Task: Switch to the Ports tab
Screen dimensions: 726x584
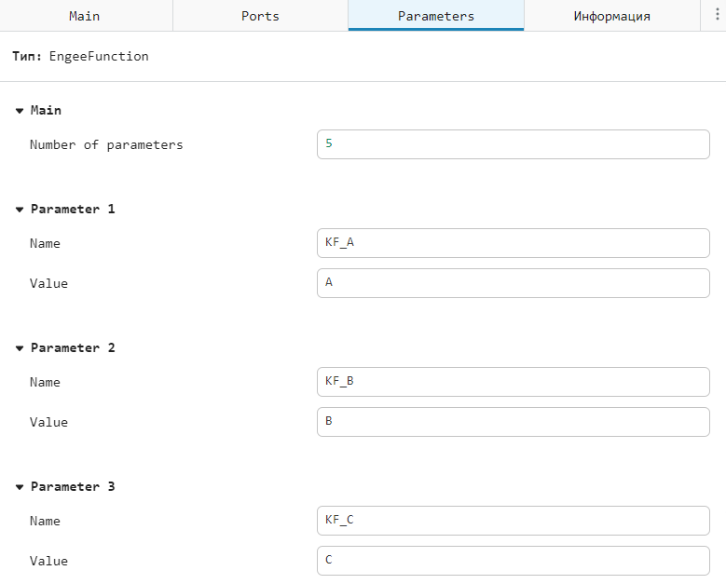Action: tap(260, 16)
